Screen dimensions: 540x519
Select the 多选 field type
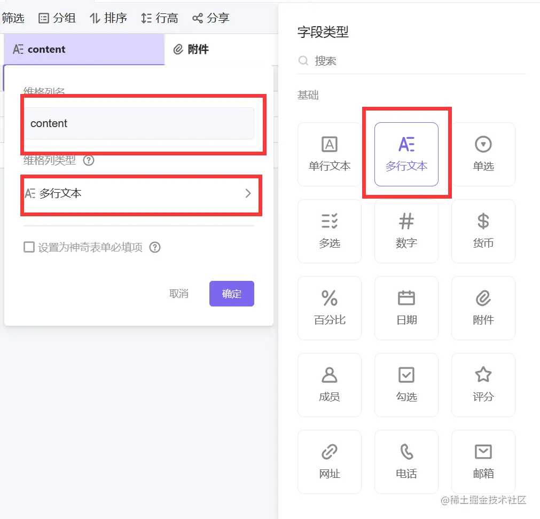pos(329,231)
